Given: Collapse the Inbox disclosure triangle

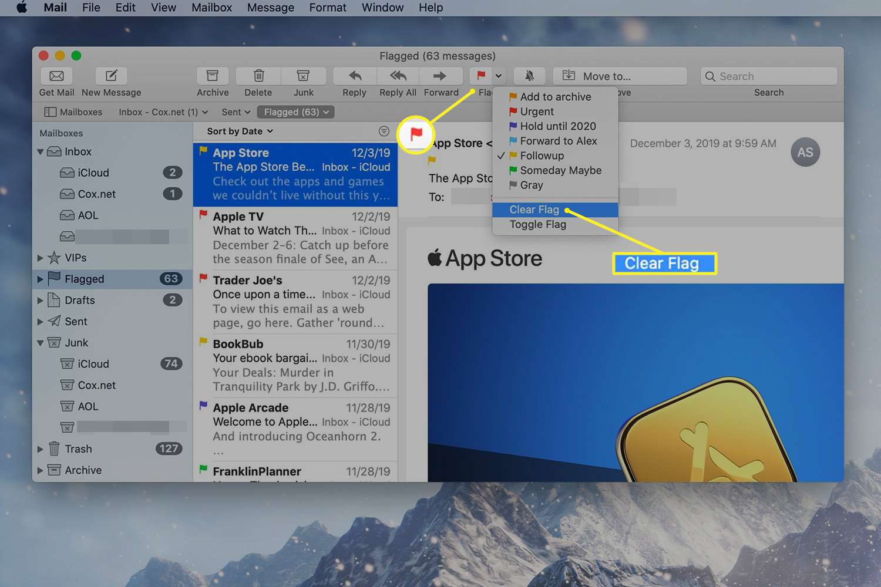Looking at the screenshot, I should point(40,151).
